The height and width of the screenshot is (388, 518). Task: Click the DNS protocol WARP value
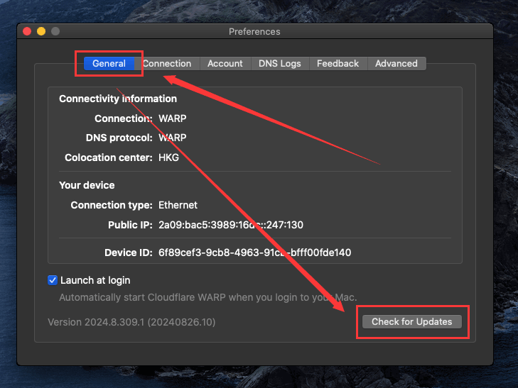(172, 138)
